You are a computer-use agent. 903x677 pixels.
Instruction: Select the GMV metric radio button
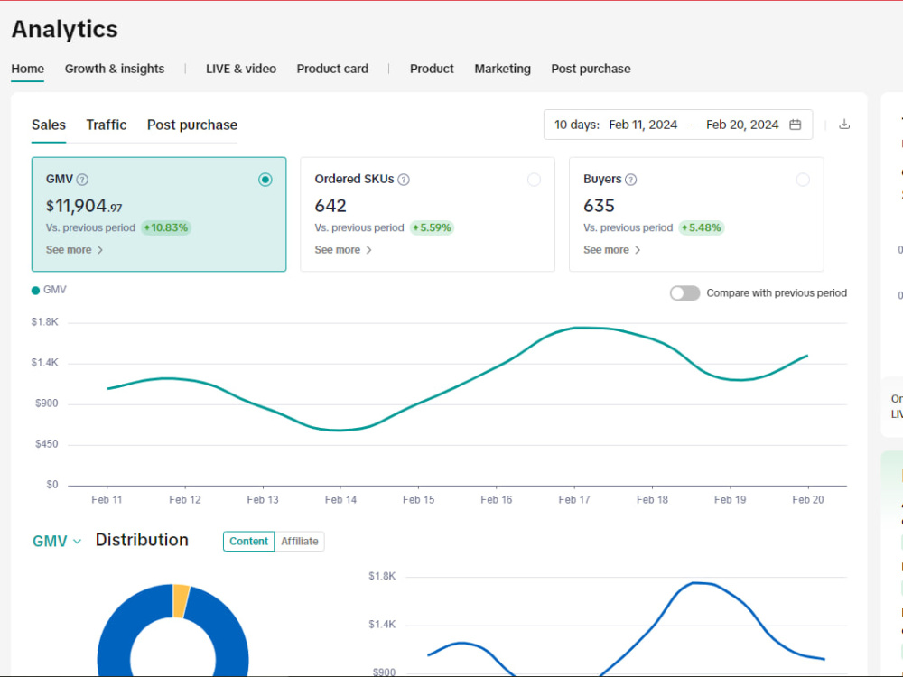[265, 180]
